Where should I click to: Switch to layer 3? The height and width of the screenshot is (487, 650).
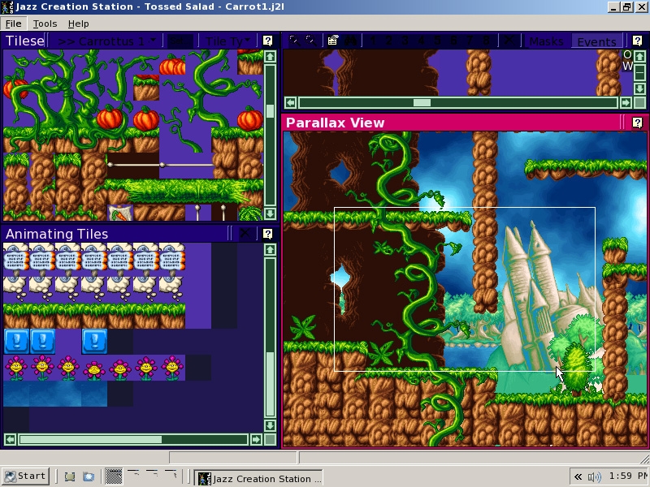(405, 41)
